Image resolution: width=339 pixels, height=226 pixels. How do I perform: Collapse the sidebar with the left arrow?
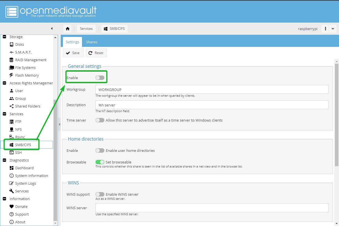coord(52,29)
